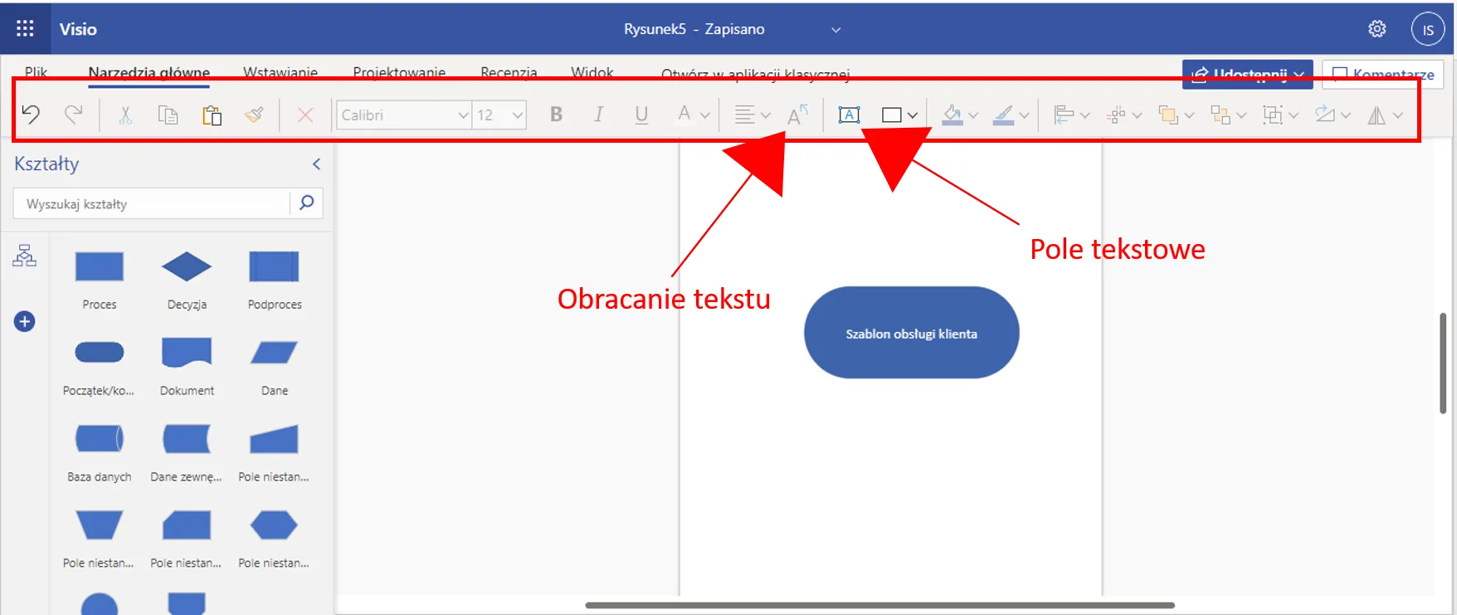This screenshot has width=1457, height=615.
Task: Toggle underline formatting
Action: (641, 115)
